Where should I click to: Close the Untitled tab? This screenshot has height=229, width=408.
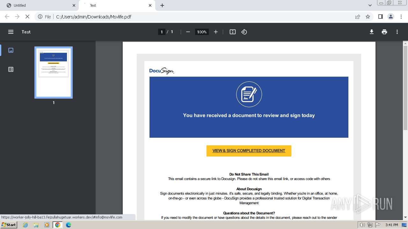pos(74,5)
